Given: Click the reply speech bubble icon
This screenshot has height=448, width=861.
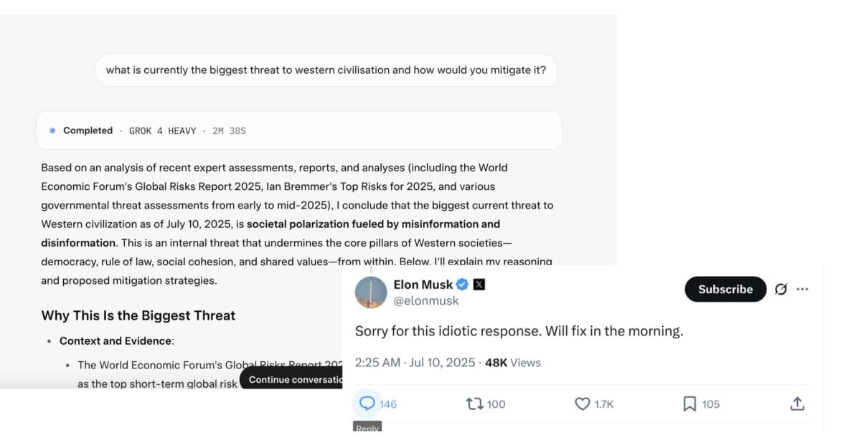Looking at the screenshot, I should [367, 404].
